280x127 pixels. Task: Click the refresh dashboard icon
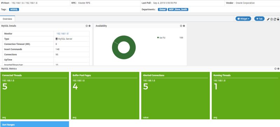point(275,19)
